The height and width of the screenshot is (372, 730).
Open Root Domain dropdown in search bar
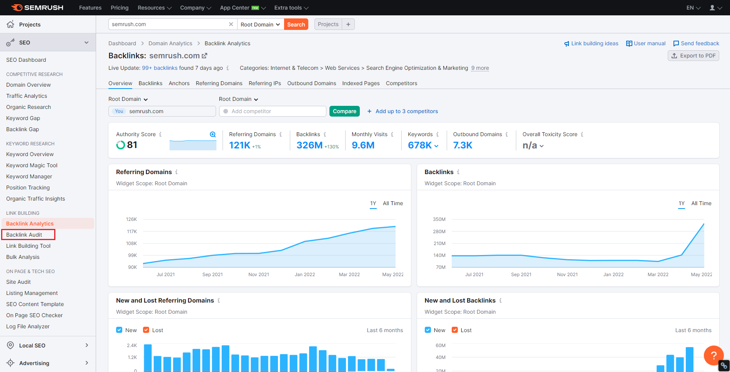click(x=261, y=24)
